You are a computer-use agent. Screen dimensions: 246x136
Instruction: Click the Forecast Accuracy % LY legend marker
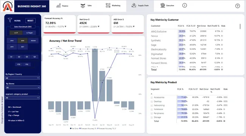click(98, 128)
